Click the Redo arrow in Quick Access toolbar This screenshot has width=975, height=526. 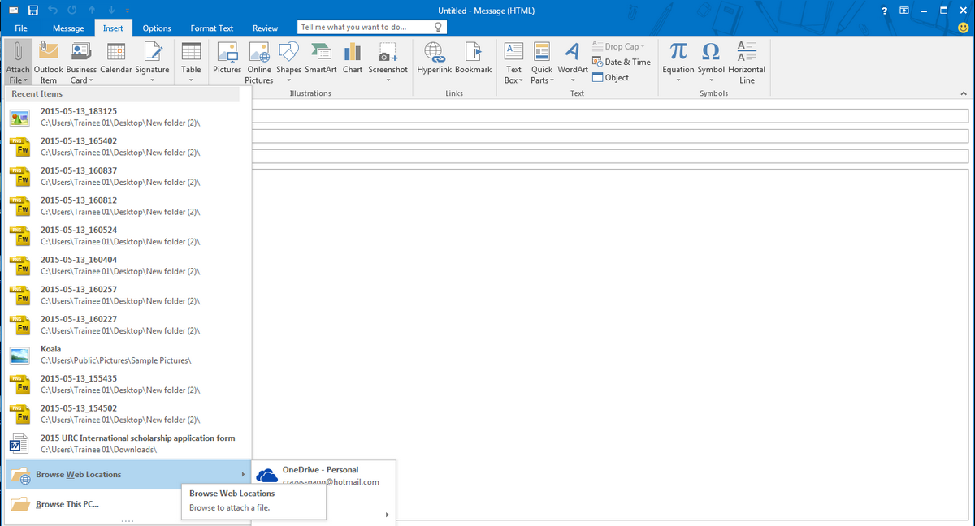(71, 10)
